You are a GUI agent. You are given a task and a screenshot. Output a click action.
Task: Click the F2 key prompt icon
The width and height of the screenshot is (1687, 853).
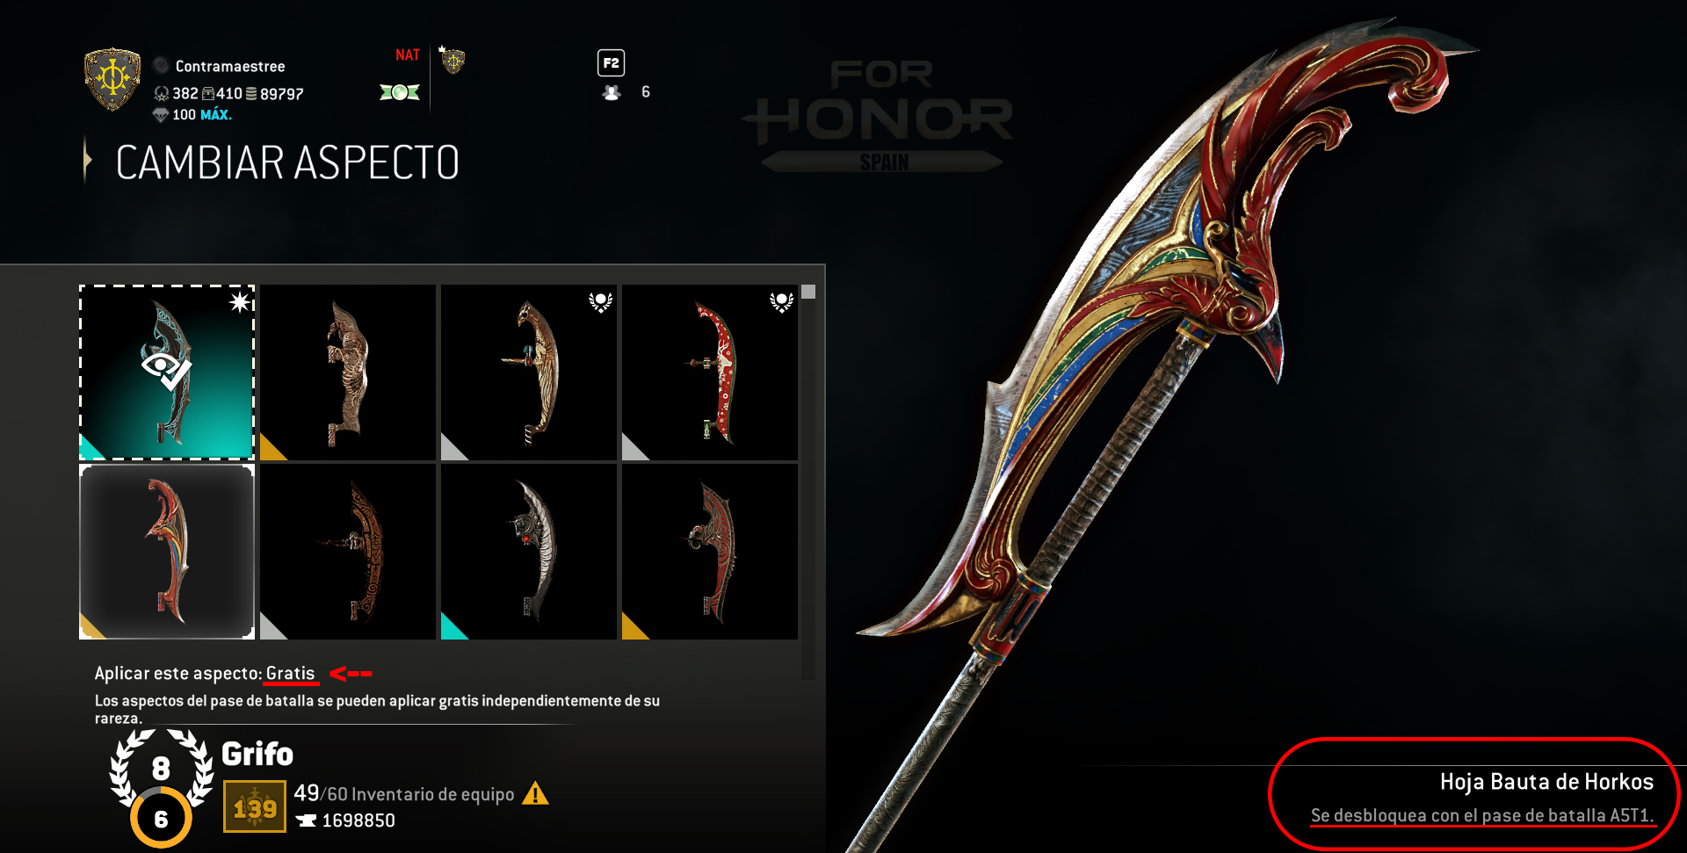611,63
